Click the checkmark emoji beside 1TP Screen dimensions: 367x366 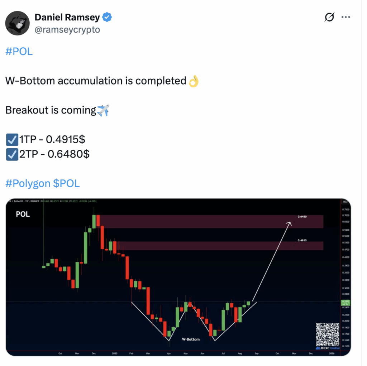[x=12, y=140]
